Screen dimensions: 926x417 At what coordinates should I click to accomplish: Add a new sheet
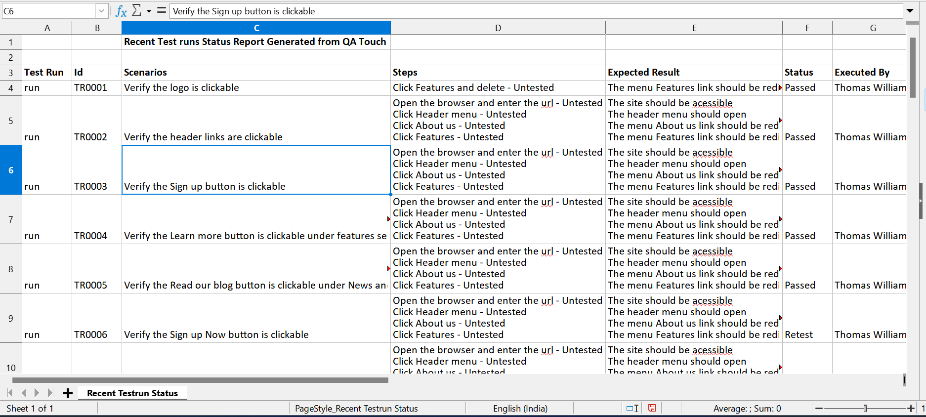click(x=68, y=393)
